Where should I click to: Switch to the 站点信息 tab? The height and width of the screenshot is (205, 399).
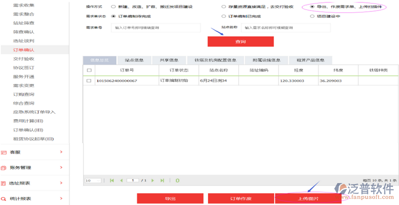pos(134,60)
